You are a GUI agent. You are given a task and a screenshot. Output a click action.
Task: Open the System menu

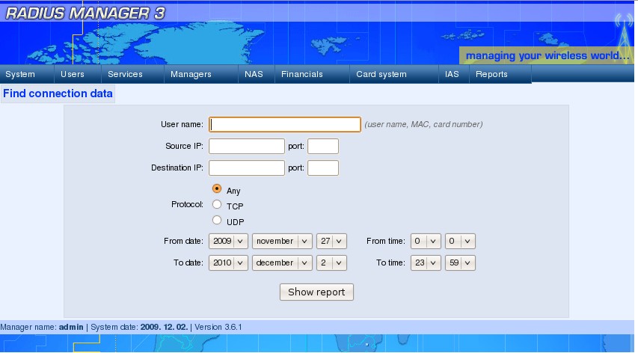[x=27, y=74]
